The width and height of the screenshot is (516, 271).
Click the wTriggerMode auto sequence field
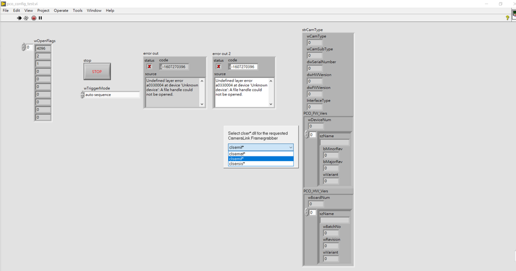point(112,94)
